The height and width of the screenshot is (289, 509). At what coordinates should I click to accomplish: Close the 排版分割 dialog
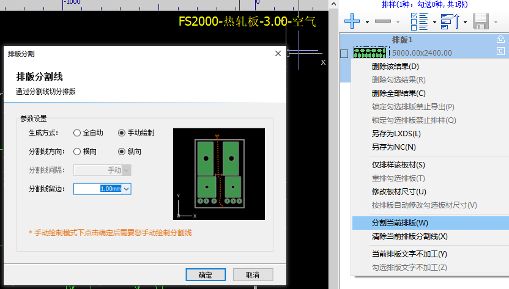point(278,54)
